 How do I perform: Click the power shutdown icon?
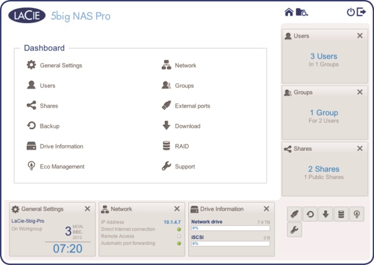click(x=350, y=12)
